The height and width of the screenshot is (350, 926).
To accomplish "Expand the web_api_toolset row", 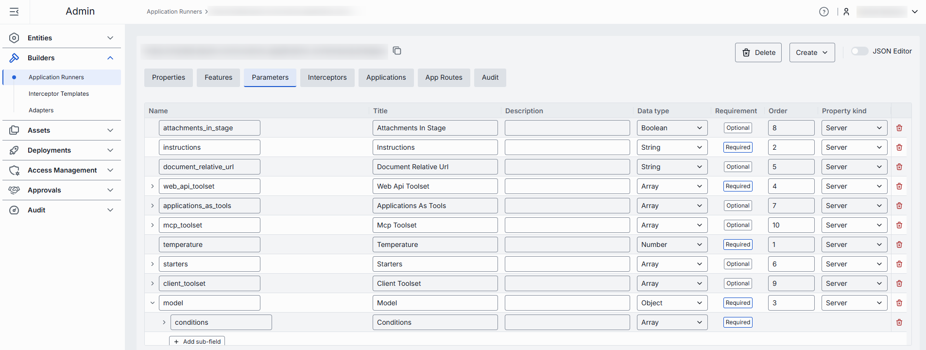I will (x=153, y=186).
